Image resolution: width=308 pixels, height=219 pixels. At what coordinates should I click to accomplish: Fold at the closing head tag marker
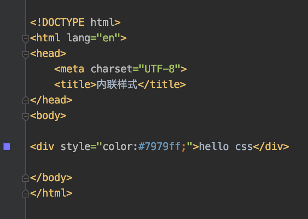(x=25, y=100)
